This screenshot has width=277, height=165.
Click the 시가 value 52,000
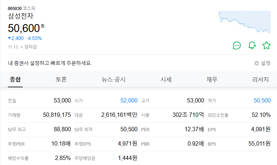point(129,100)
